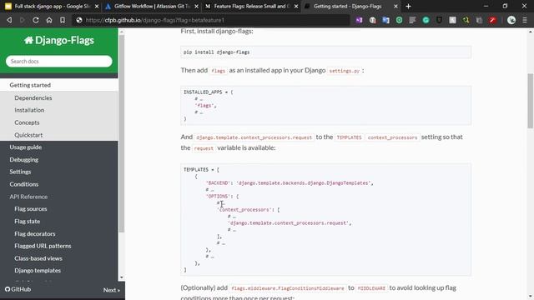Image resolution: width=534 pixels, height=300 pixels.
Task: Open the browser hamburger menu
Action: coord(525,20)
